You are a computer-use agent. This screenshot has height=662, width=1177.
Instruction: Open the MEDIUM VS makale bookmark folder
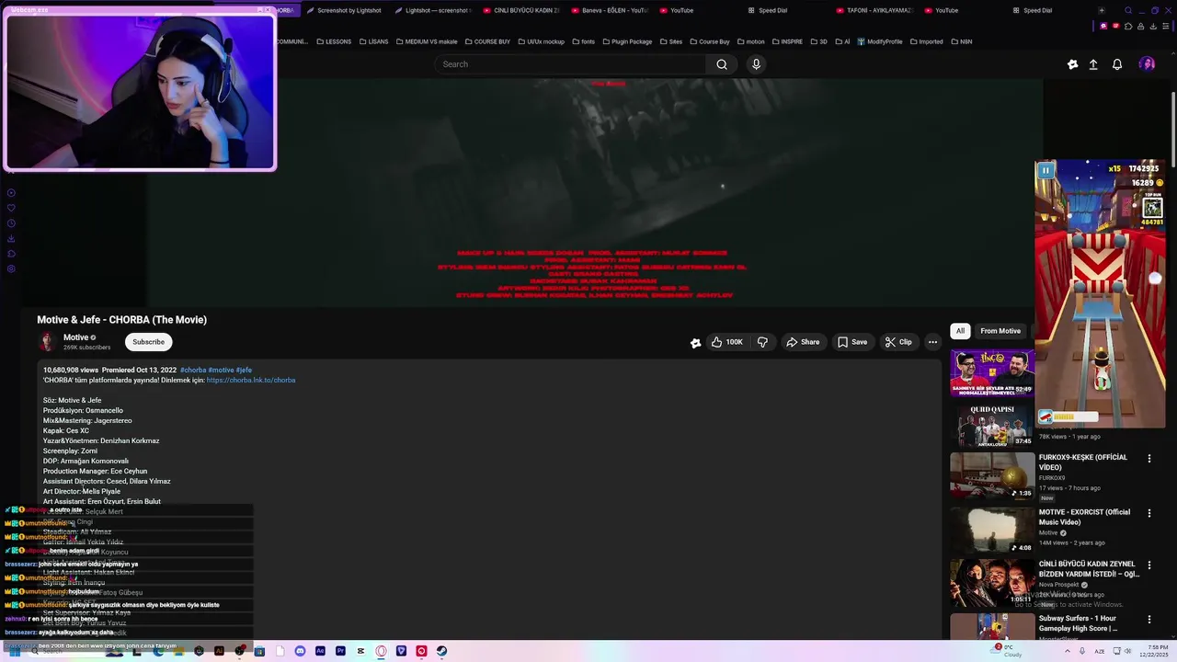coord(427,41)
